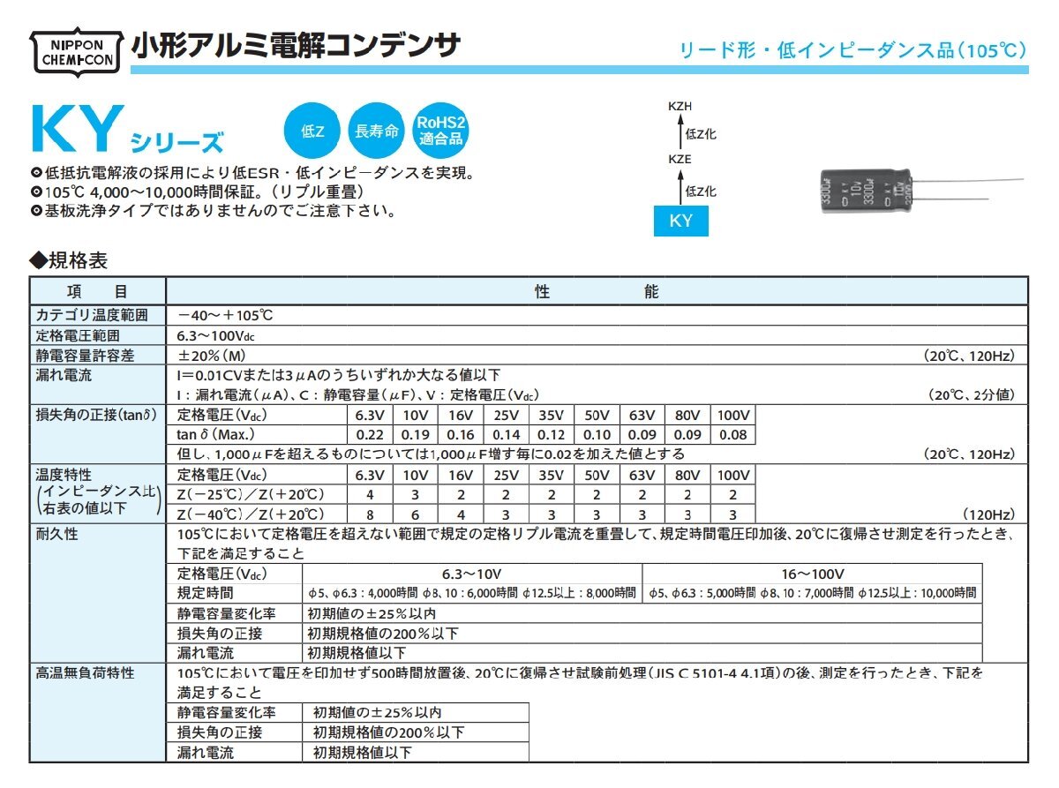Screen dimensions: 1059x788
Task: Click the カテゴリ温度範囲 value −40〜＋105℃
Action: [227, 314]
